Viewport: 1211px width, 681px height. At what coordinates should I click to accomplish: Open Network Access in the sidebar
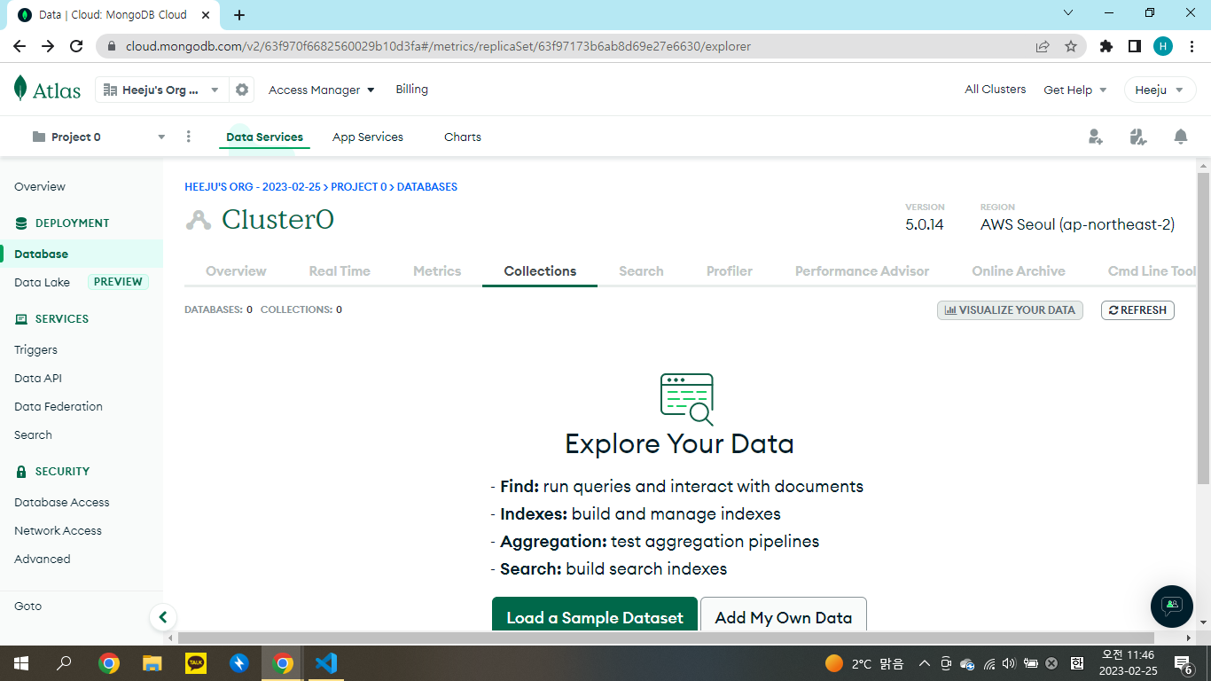[58, 531]
